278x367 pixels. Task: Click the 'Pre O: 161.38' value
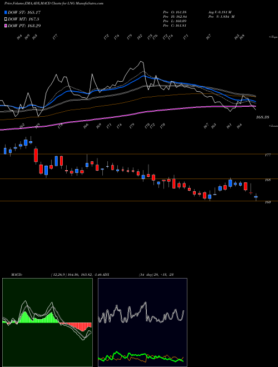[175, 12]
